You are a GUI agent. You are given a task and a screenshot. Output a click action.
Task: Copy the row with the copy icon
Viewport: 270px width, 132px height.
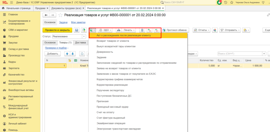[82, 54]
